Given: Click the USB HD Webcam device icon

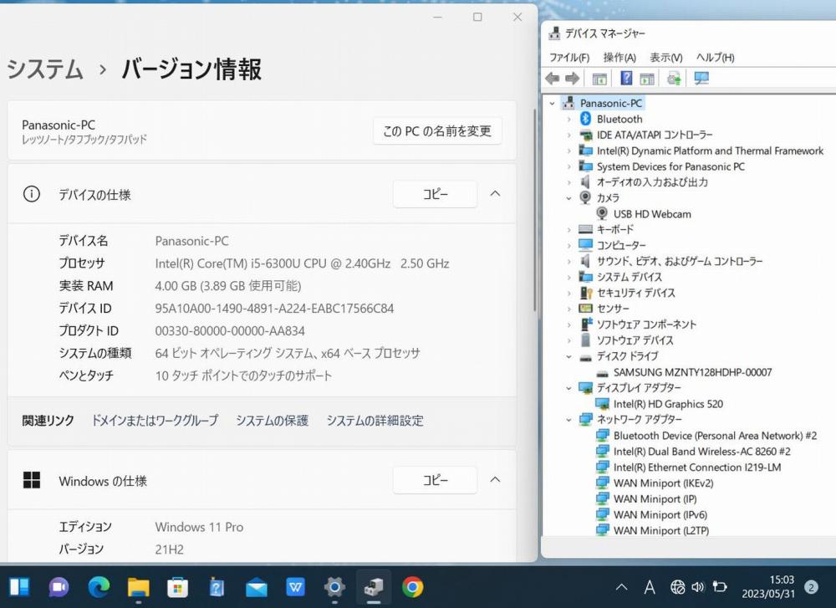Looking at the screenshot, I should [x=602, y=214].
